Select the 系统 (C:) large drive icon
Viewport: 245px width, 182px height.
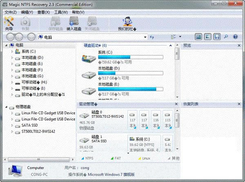click(x=89, y=59)
